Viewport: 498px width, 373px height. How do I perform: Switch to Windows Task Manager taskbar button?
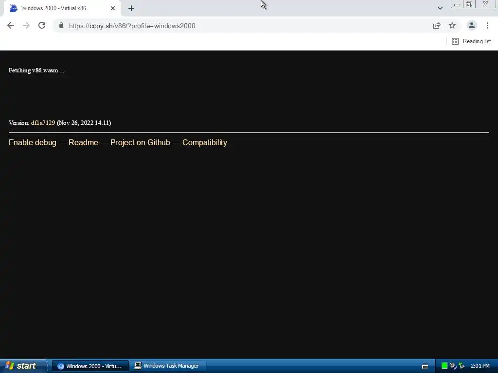point(168,366)
